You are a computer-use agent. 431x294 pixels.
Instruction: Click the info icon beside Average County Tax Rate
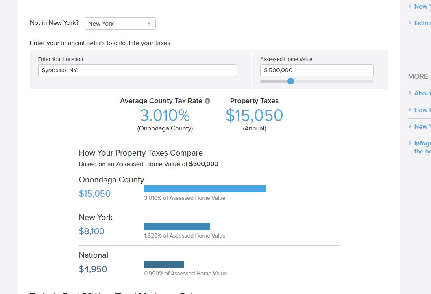pos(207,101)
